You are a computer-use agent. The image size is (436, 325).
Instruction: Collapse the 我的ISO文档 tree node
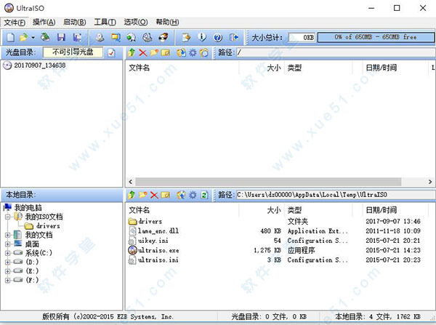8,217
